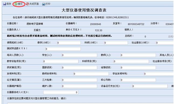
Task: Focus the 社会服务(小时) input field
Action: pyautogui.click(x=165, y=43)
